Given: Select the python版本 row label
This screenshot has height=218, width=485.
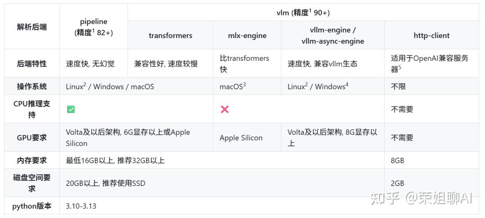Looking at the screenshot, I should (x=32, y=206).
